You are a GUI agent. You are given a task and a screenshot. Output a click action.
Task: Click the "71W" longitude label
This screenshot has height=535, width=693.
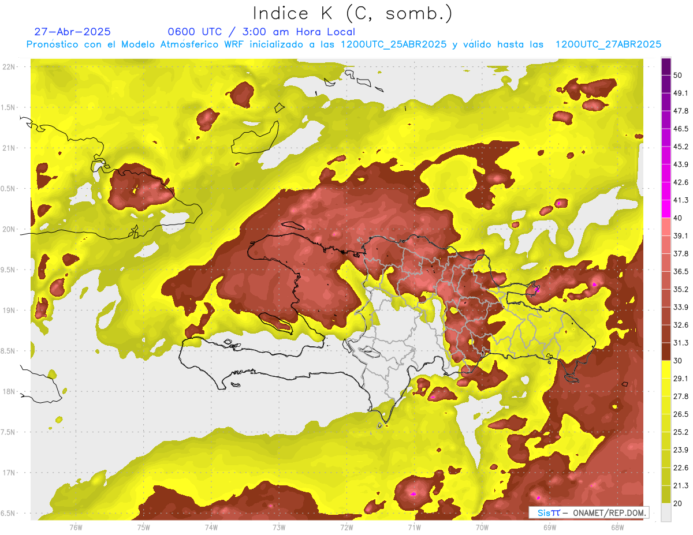[x=414, y=527]
